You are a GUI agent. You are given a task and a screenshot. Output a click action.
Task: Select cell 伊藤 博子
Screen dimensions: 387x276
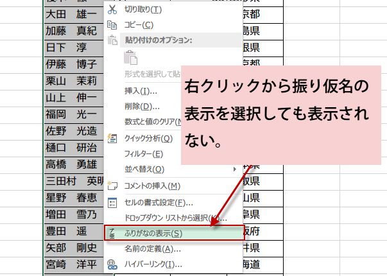[74, 65]
